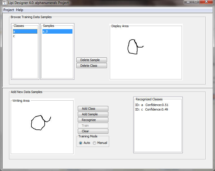The image size is (215, 171).
Task: Run Recognize on the drawn character
Action: click(93, 120)
